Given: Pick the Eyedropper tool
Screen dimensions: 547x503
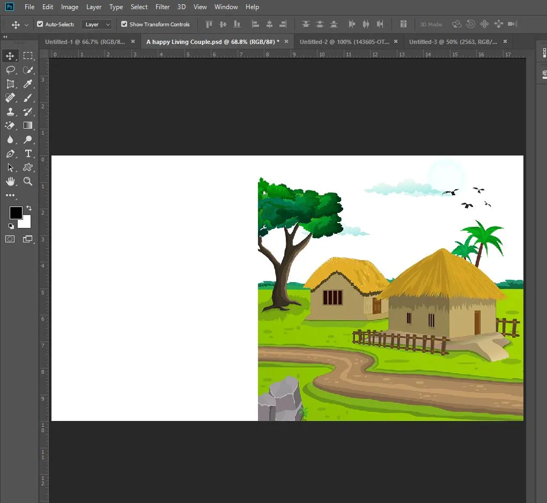Looking at the screenshot, I should point(28,84).
